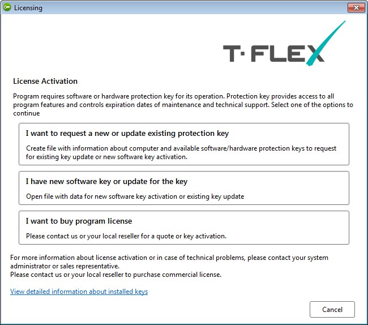
Task: Click 'Open file with data' description text
Action: coord(135,196)
